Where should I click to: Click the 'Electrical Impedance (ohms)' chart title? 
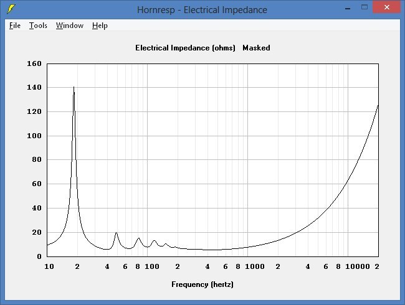coord(185,48)
